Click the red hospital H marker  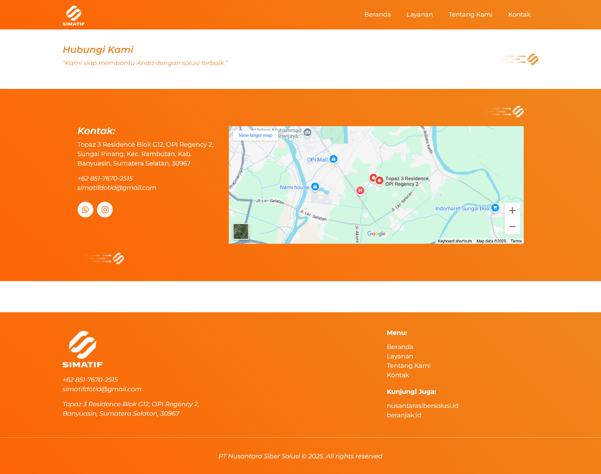pos(360,191)
